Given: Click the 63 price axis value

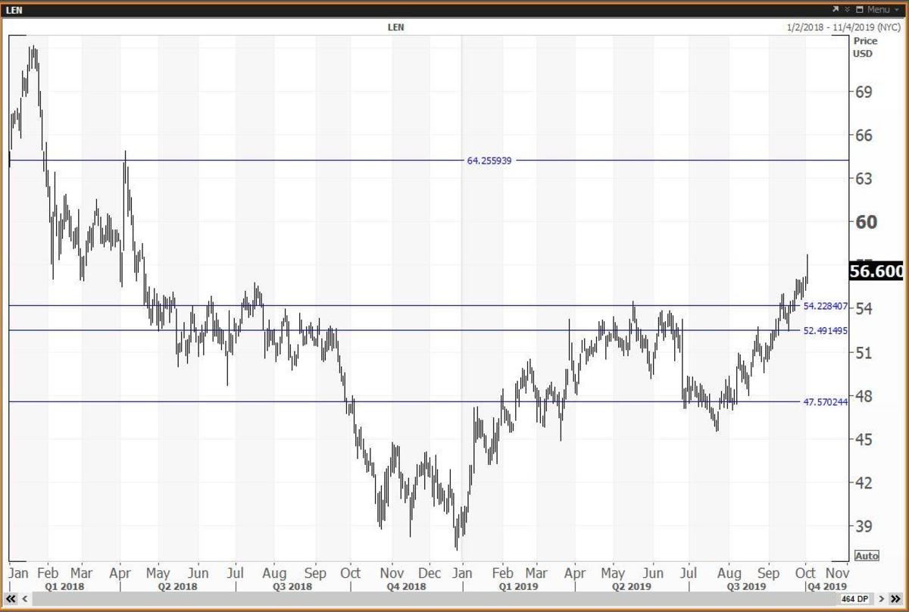Looking at the screenshot, I should click(x=864, y=179).
